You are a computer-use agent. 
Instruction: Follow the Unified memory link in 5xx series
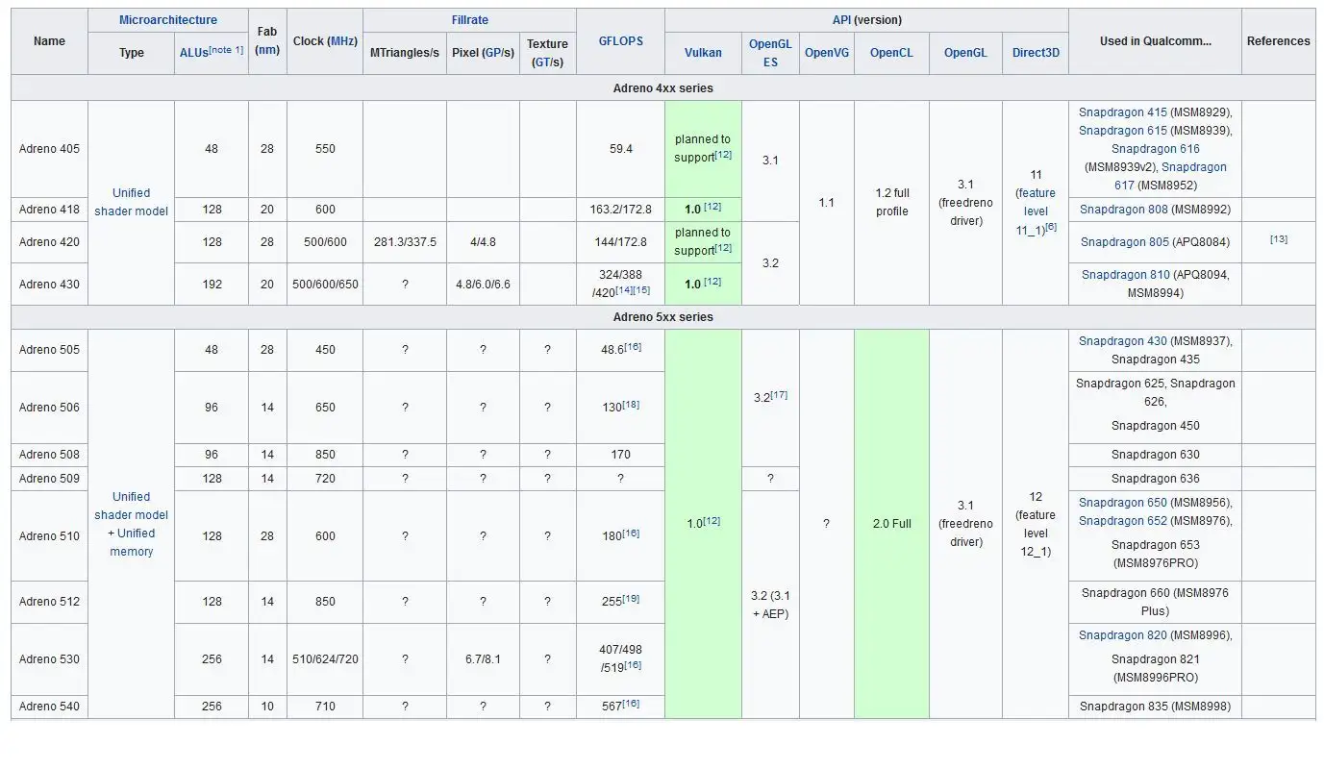[131, 542]
